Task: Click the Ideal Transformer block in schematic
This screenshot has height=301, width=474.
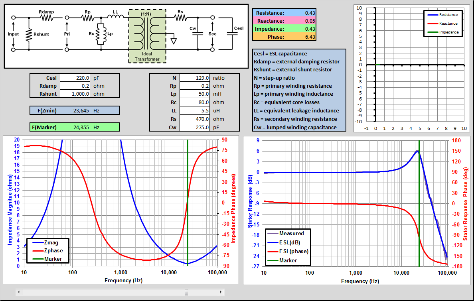Action: (147, 36)
